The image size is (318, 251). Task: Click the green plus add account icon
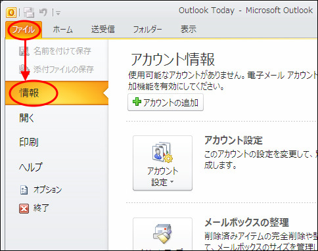(x=137, y=102)
